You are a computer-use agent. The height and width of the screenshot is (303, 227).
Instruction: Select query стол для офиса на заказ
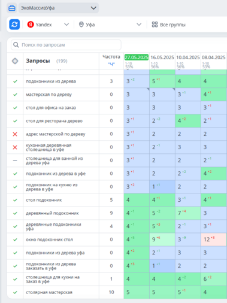tap(51, 108)
